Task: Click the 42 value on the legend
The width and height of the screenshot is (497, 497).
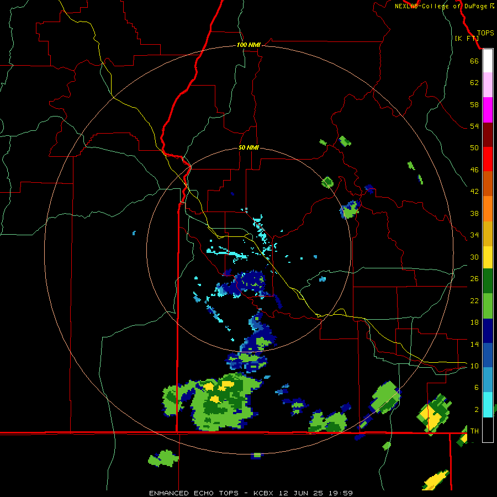Action: click(474, 191)
